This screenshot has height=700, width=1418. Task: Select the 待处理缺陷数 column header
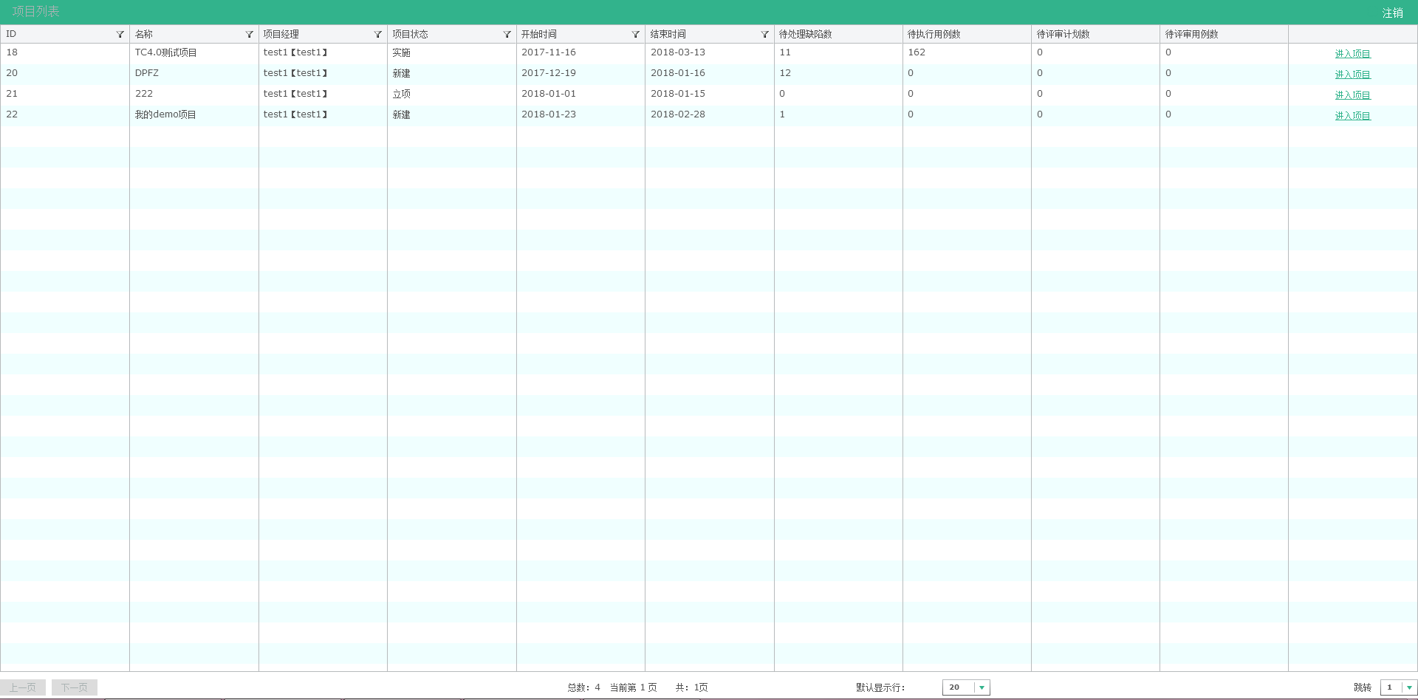click(805, 35)
